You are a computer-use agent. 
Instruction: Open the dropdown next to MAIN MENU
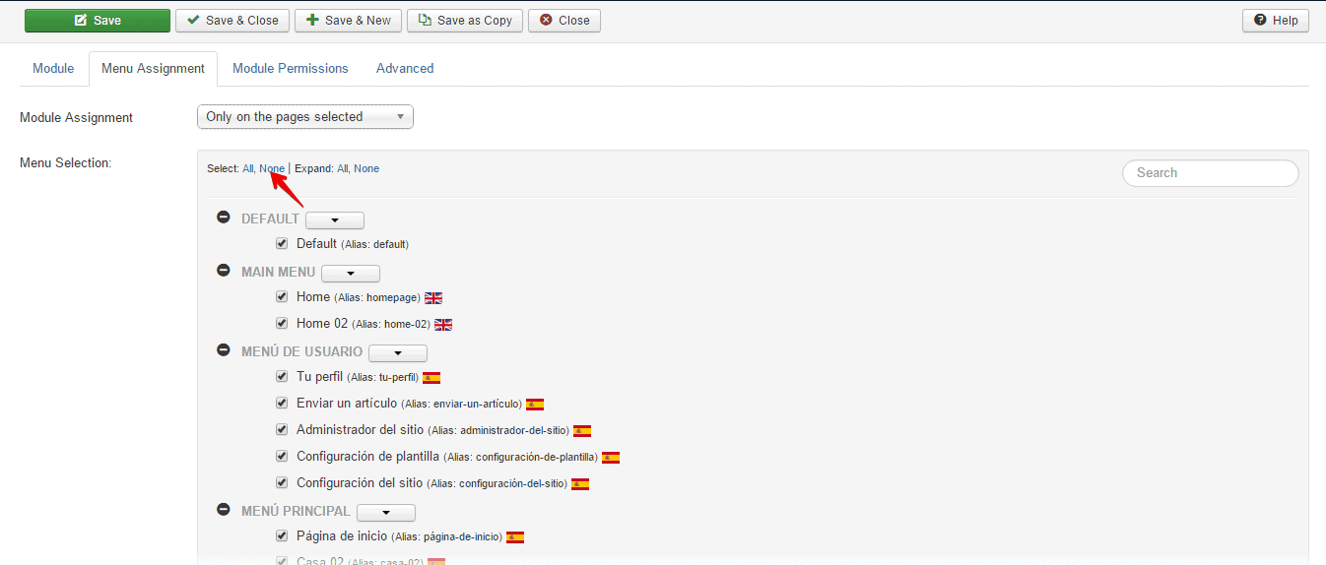[351, 274]
